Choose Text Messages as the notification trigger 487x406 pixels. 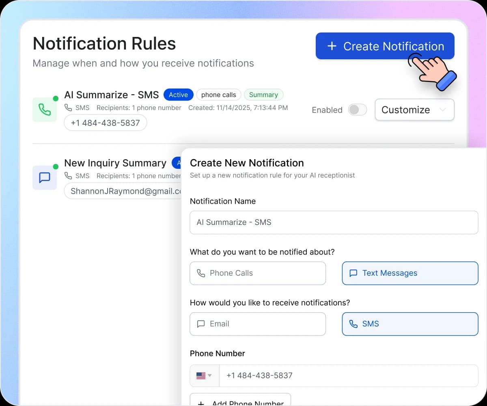tap(410, 273)
